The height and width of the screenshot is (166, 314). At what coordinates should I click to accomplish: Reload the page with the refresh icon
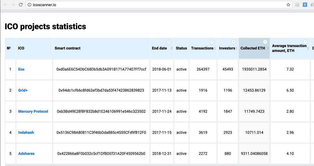click(21, 5)
